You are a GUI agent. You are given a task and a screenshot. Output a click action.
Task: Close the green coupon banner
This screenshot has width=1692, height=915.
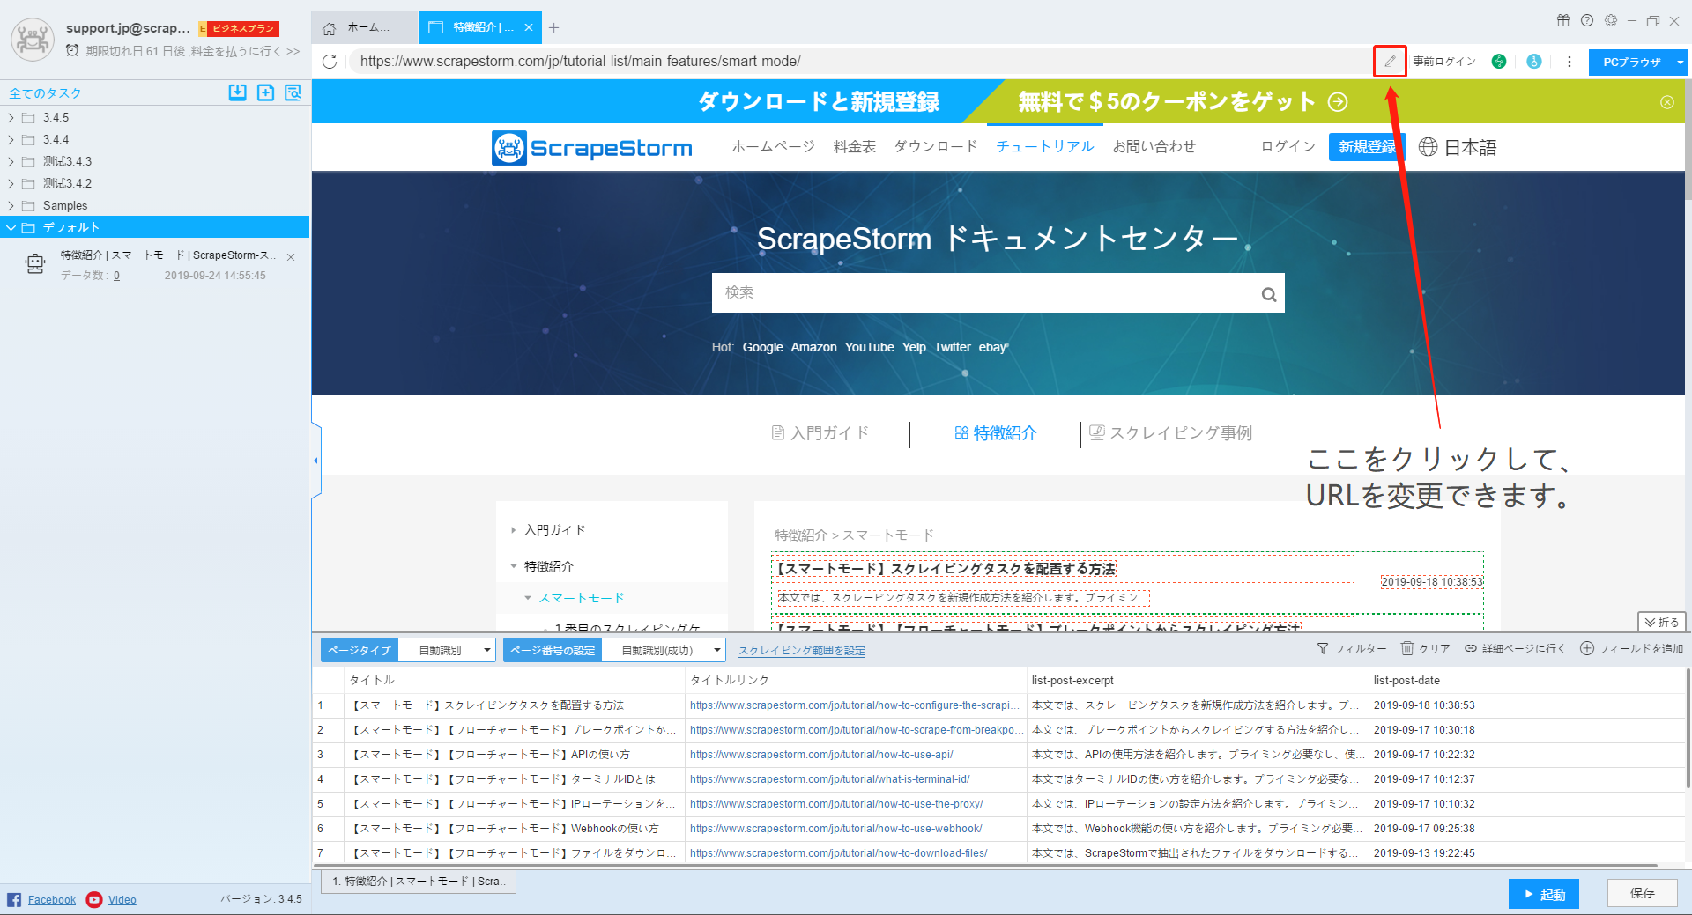(1667, 102)
